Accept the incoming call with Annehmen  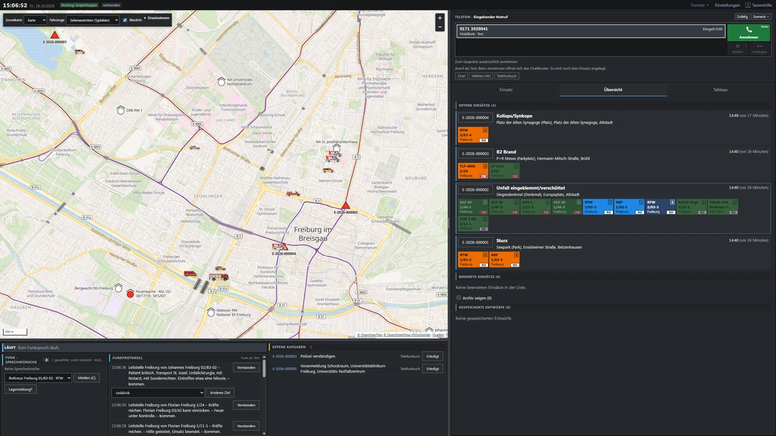[748, 32]
